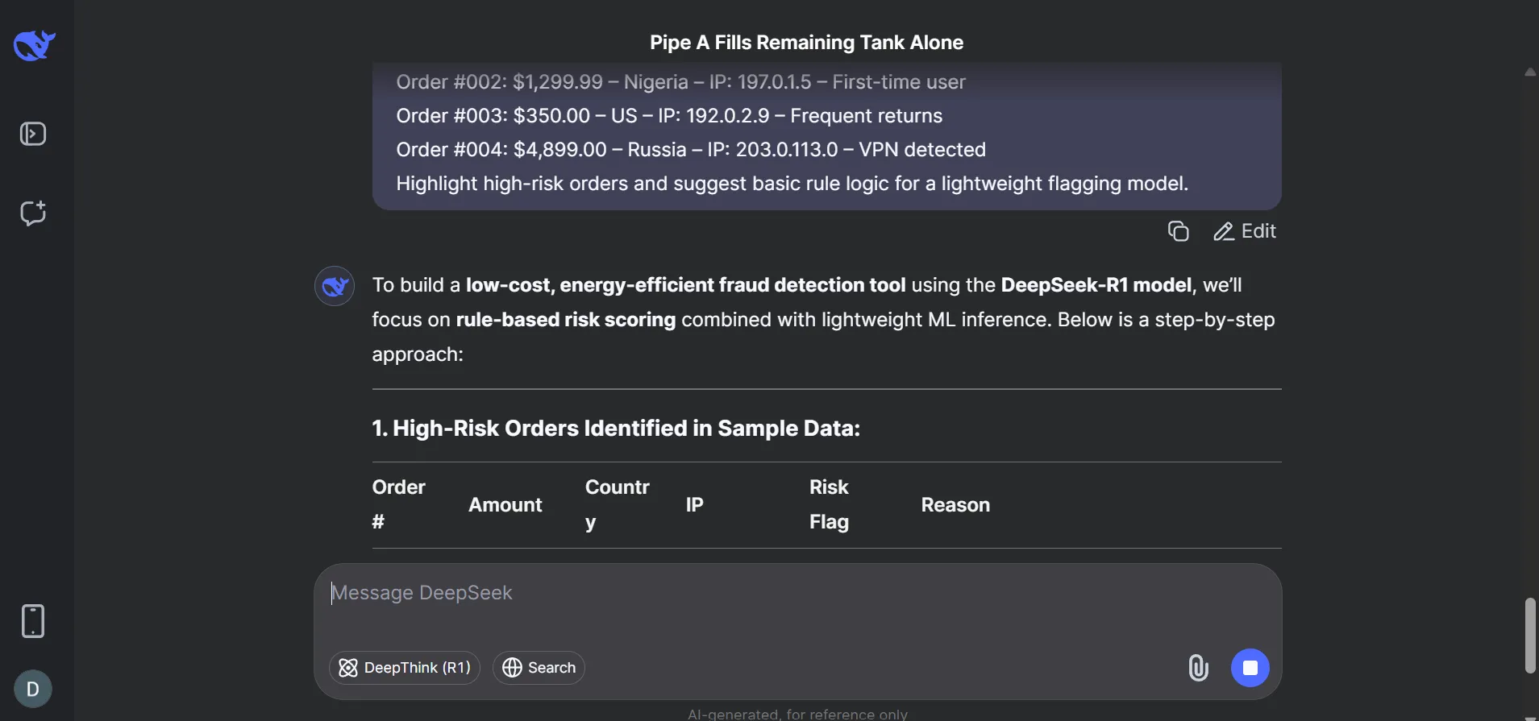1539x721 pixels.
Task: Edit the sent message
Action: click(x=1245, y=231)
